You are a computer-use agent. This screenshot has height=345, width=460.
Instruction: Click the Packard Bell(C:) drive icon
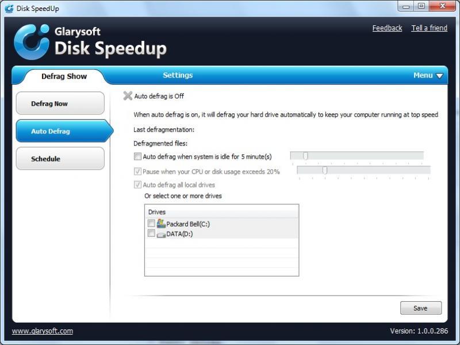point(161,224)
